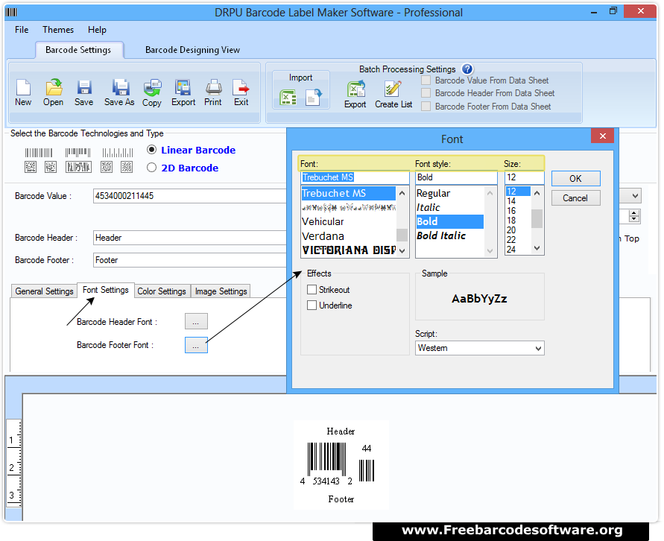Viewport: 664px width, 541px height.
Task: Open the Image Settings tab
Action: [221, 291]
